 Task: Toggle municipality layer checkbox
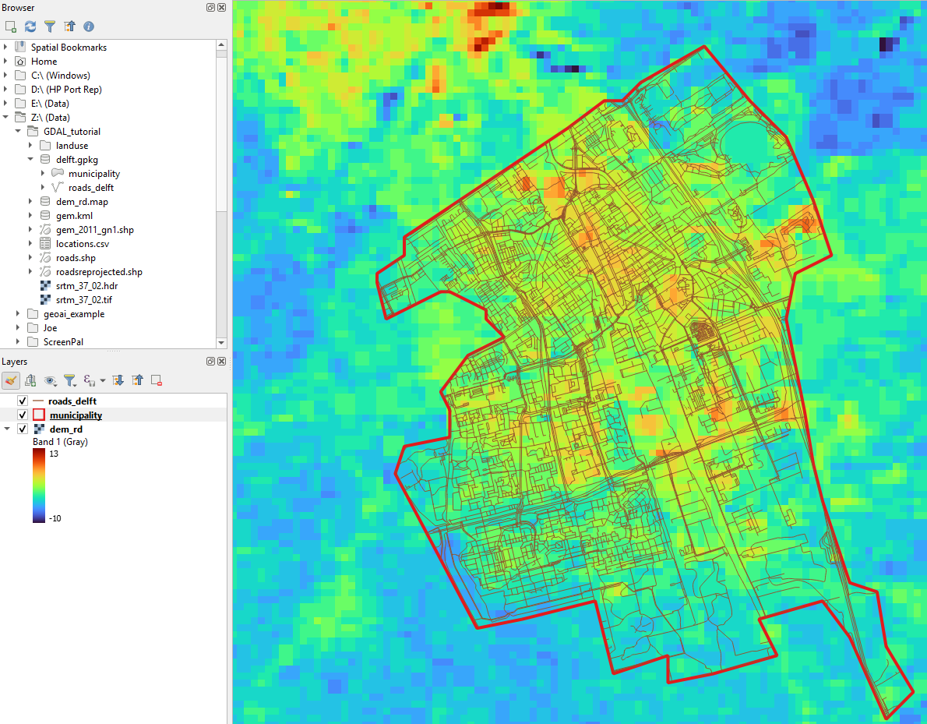[x=23, y=415]
